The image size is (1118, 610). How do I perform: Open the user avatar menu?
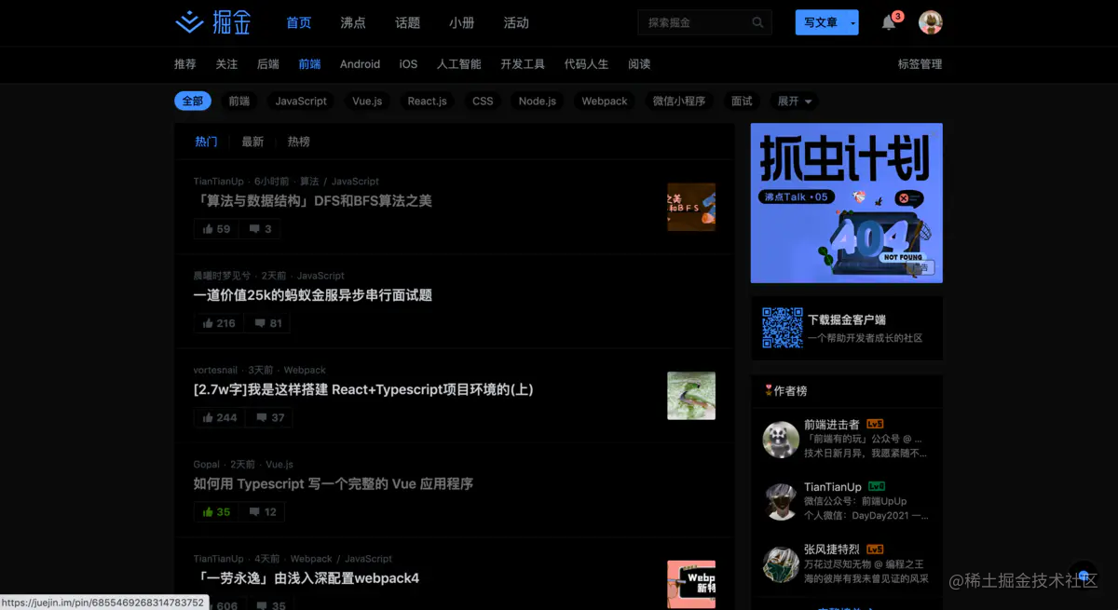[930, 22]
